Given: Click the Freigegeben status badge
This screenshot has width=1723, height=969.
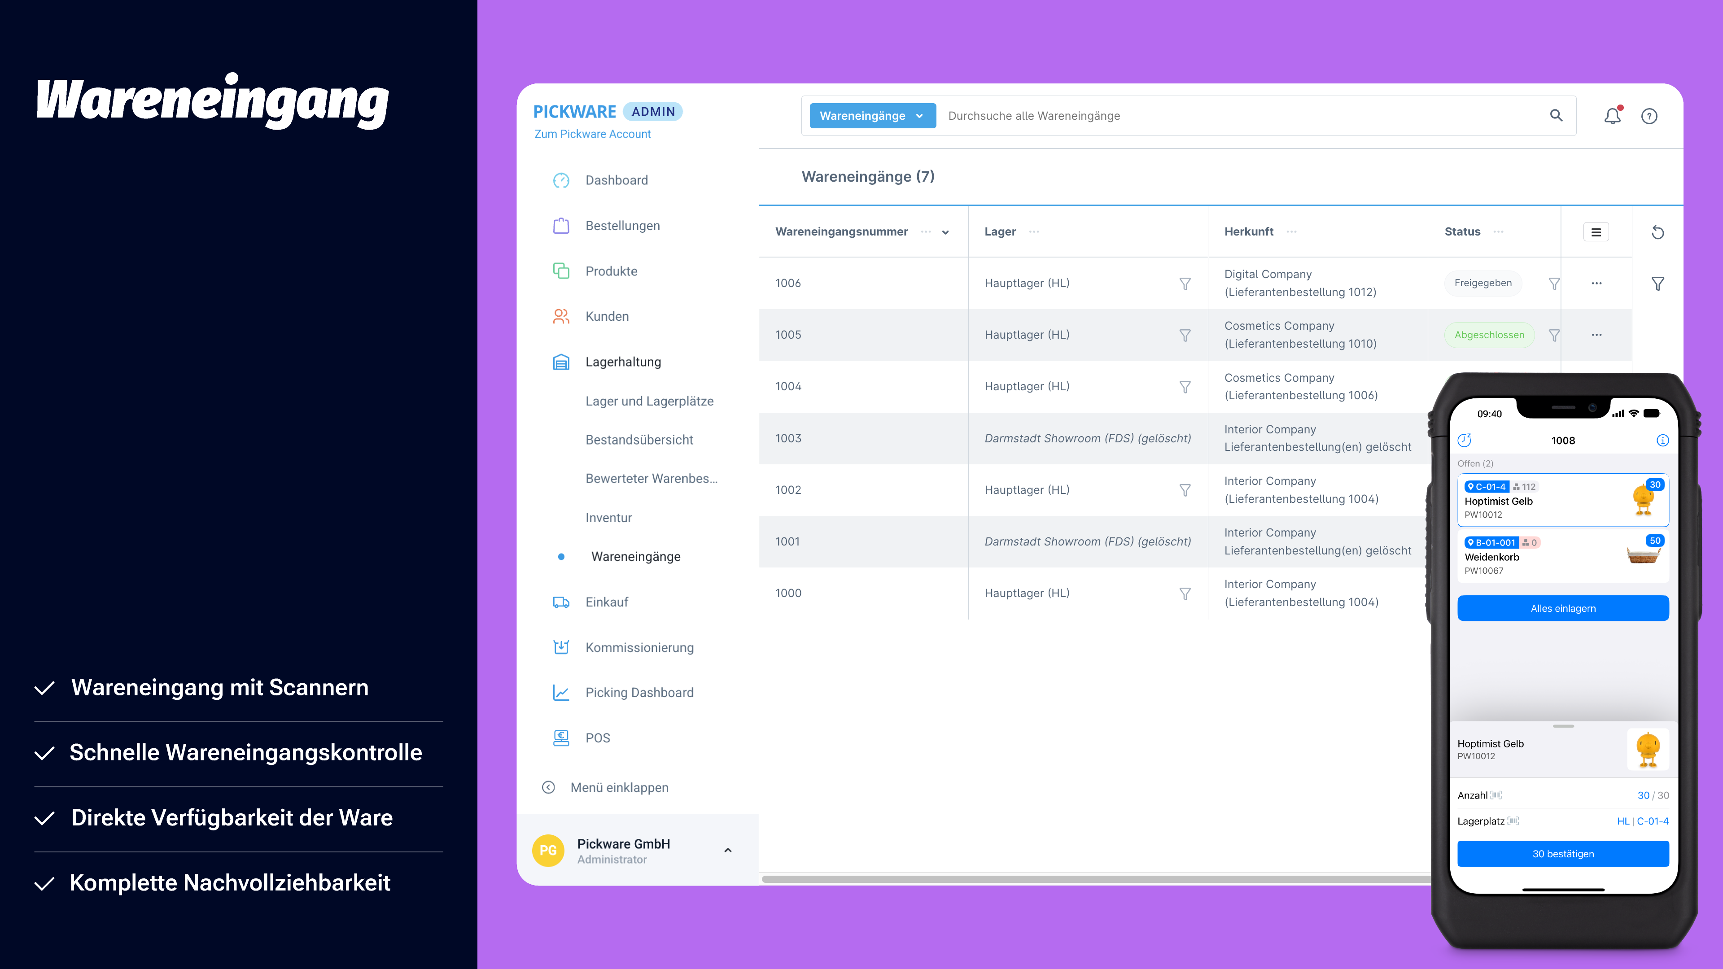Looking at the screenshot, I should [x=1482, y=283].
